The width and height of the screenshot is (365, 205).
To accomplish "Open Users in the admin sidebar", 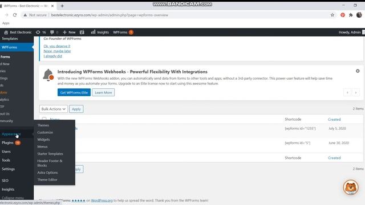I will pos(6,151).
